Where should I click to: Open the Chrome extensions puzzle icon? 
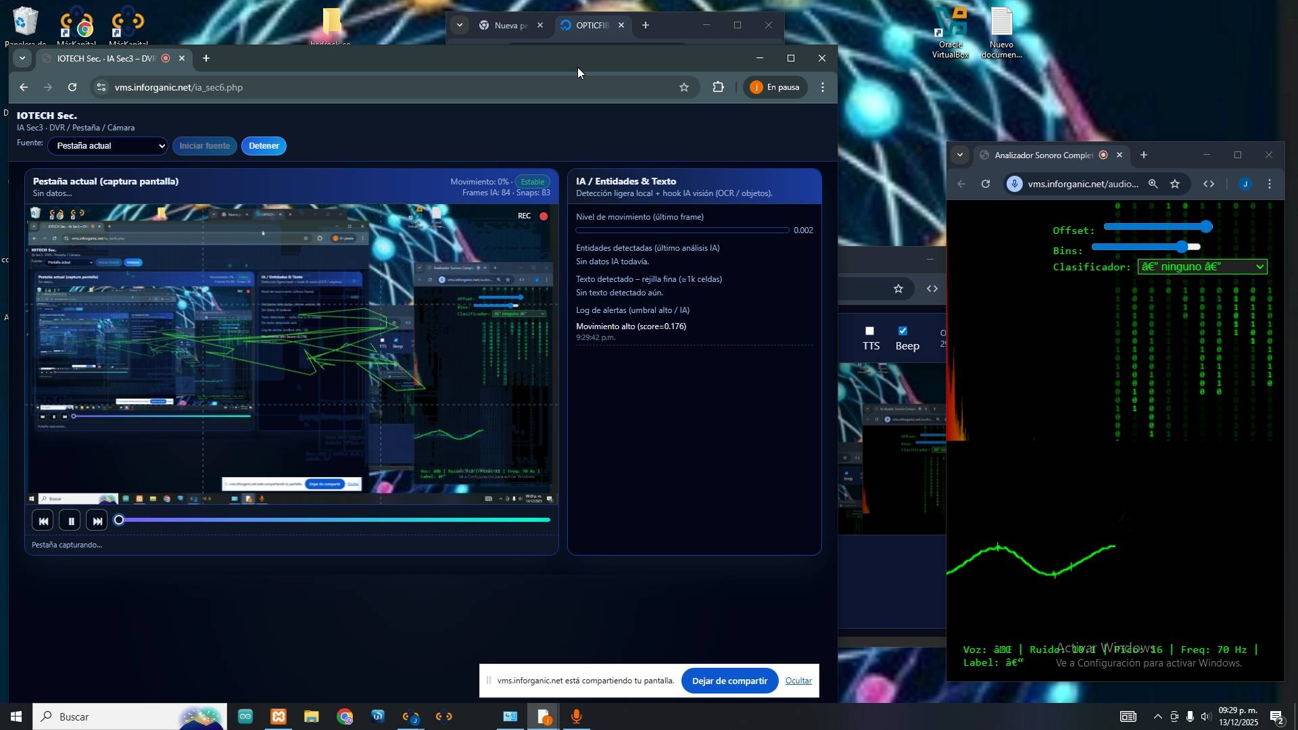click(x=718, y=87)
